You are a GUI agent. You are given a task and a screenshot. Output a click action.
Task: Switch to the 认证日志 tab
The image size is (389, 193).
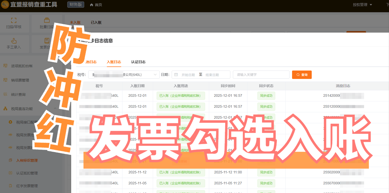(138, 62)
